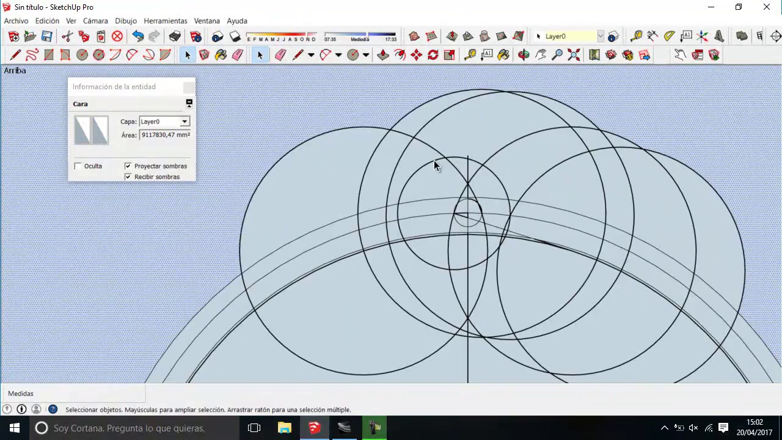Open Layer details icon beside Layer0

click(613, 37)
